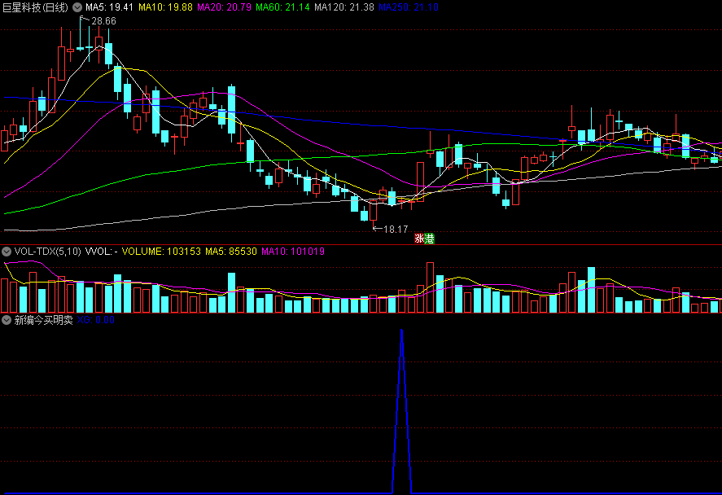The height and width of the screenshot is (495, 722).
Task: Select the 新编今买明卖 indicator name
Action: click(44, 320)
